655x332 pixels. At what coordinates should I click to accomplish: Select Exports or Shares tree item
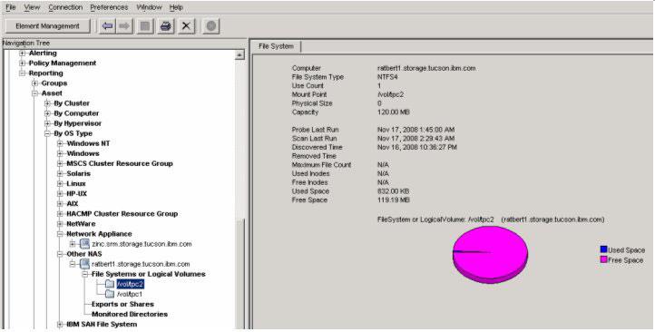click(122, 304)
